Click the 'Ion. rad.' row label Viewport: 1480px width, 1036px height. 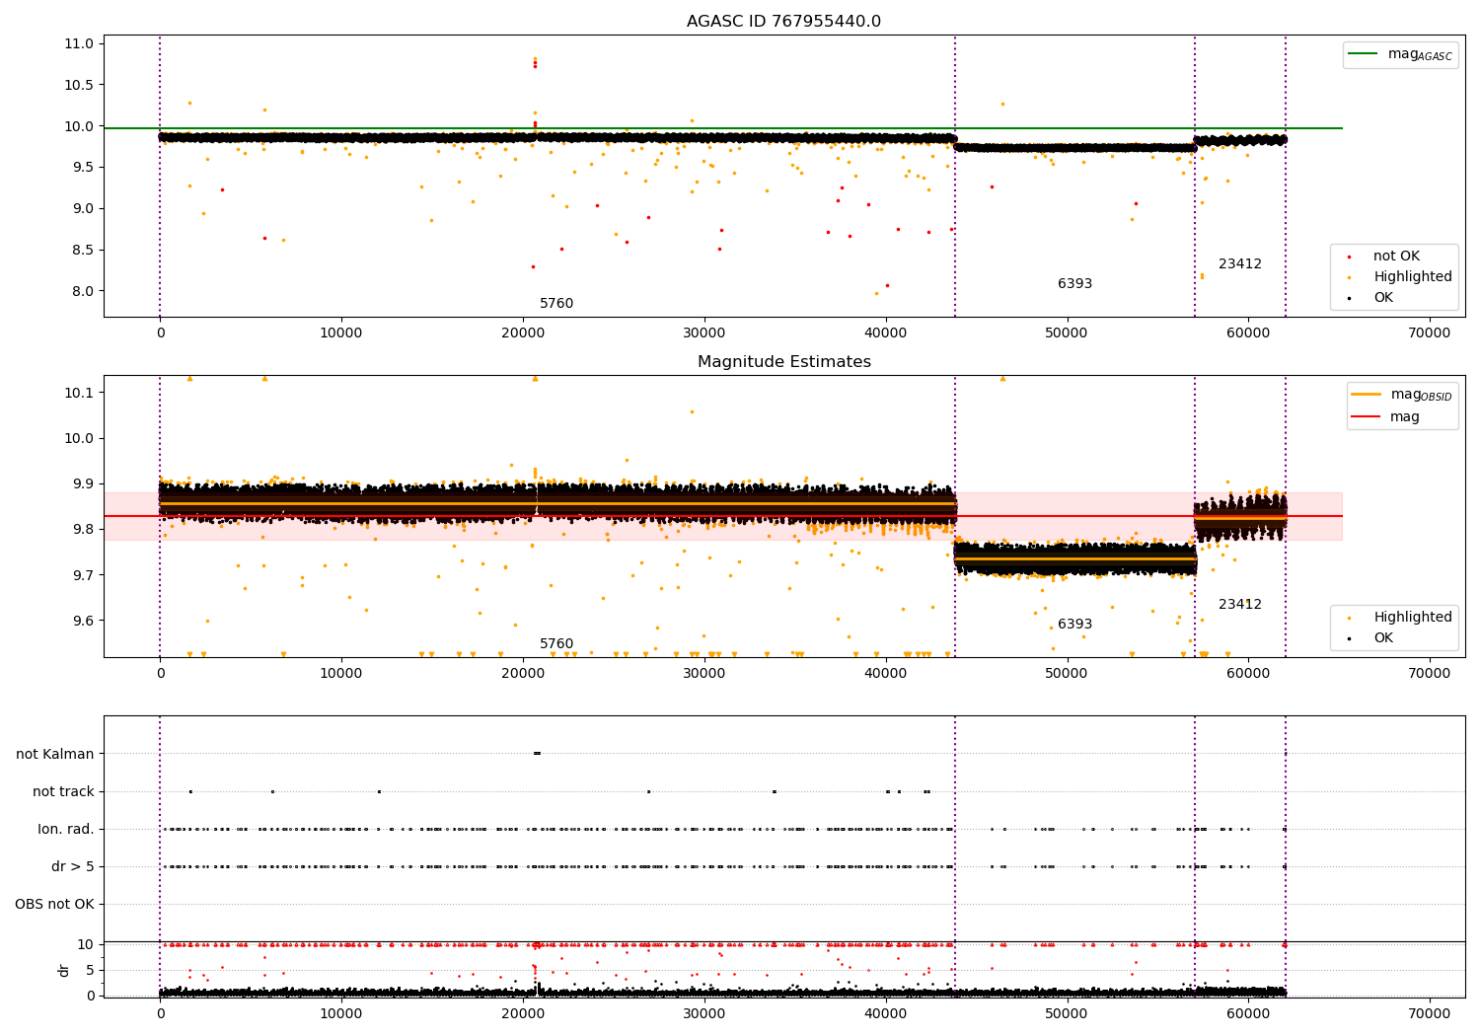pyautogui.click(x=66, y=830)
